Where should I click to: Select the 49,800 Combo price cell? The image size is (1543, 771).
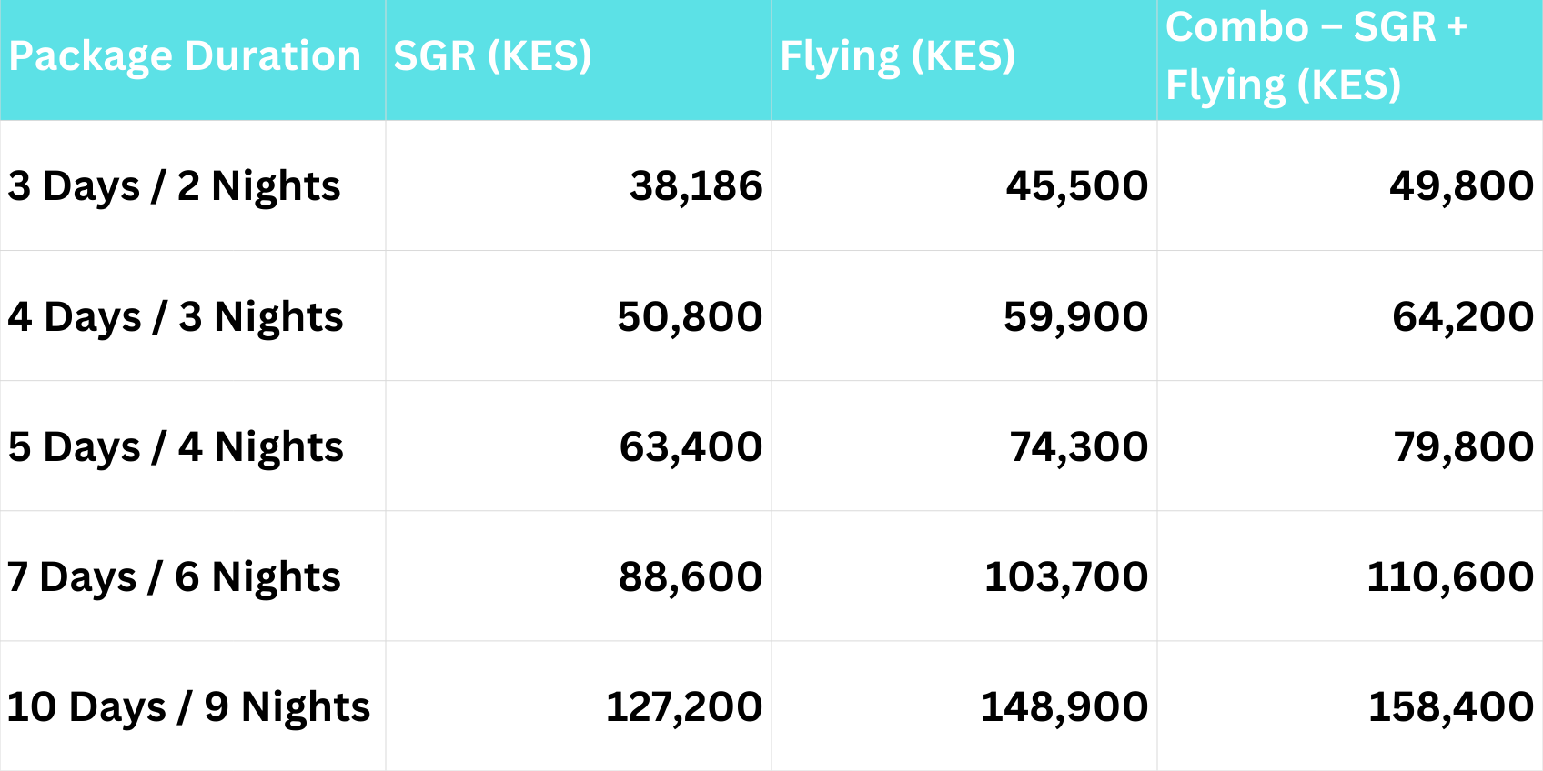click(1461, 186)
